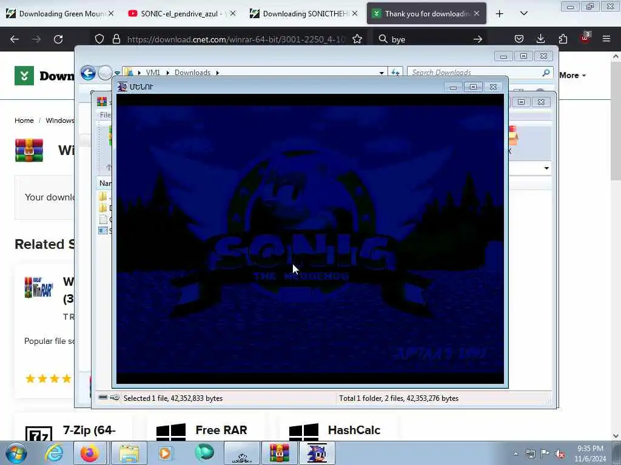Switch to Firefox on the taskbar
The width and height of the screenshot is (621, 465).
pos(90,453)
